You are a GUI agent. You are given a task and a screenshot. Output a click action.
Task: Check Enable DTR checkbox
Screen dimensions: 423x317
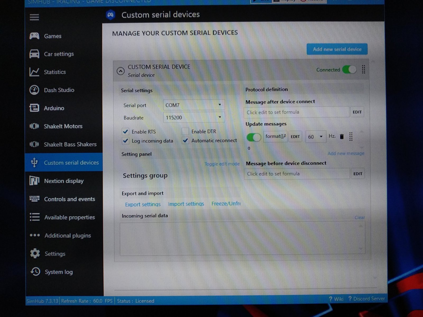pos(185,131)
